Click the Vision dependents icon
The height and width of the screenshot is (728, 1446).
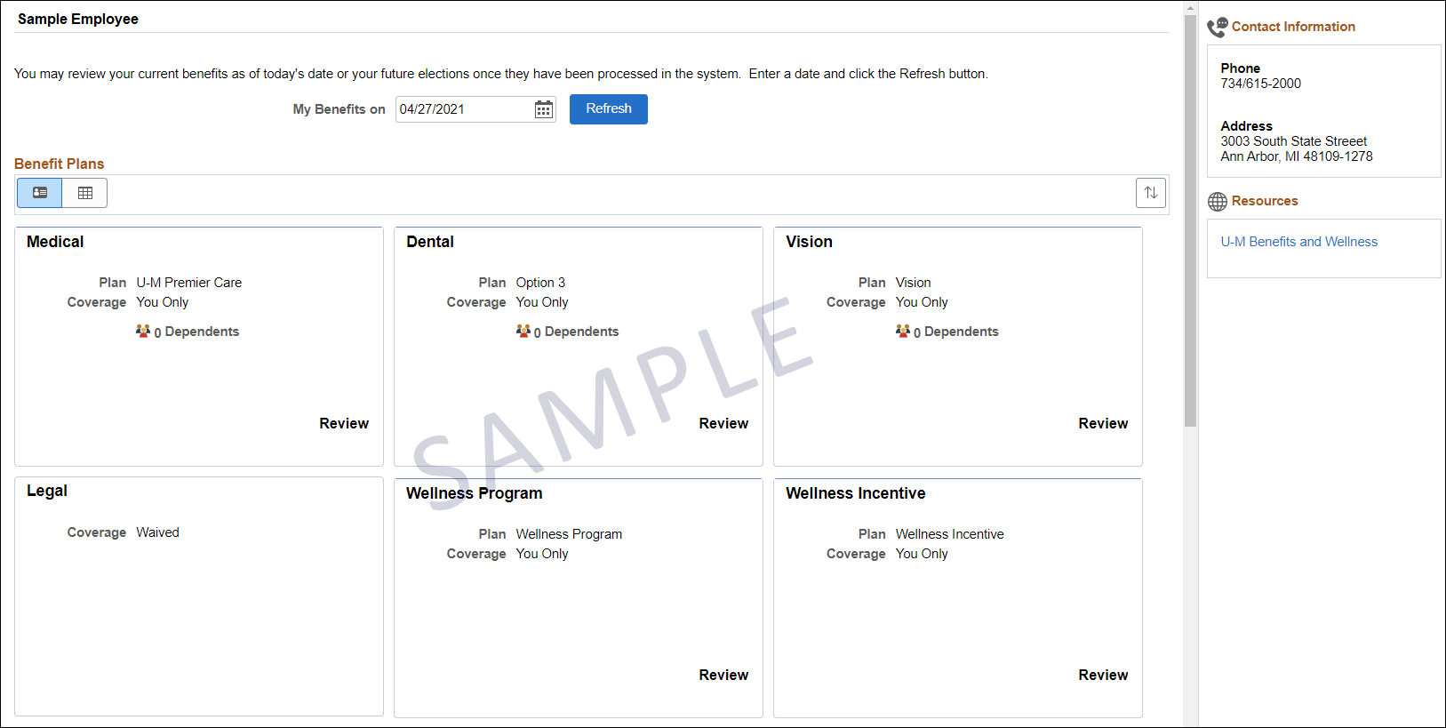903,331
